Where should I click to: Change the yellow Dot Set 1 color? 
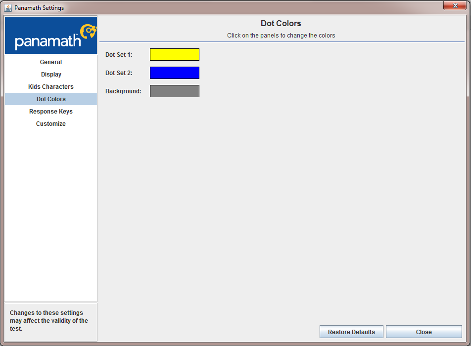(x=175, y=54)
